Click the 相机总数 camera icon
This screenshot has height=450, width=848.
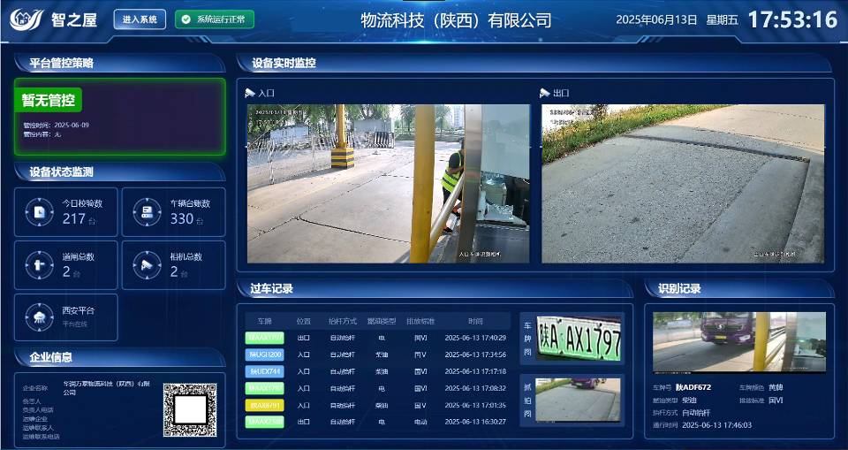(147, 265)
